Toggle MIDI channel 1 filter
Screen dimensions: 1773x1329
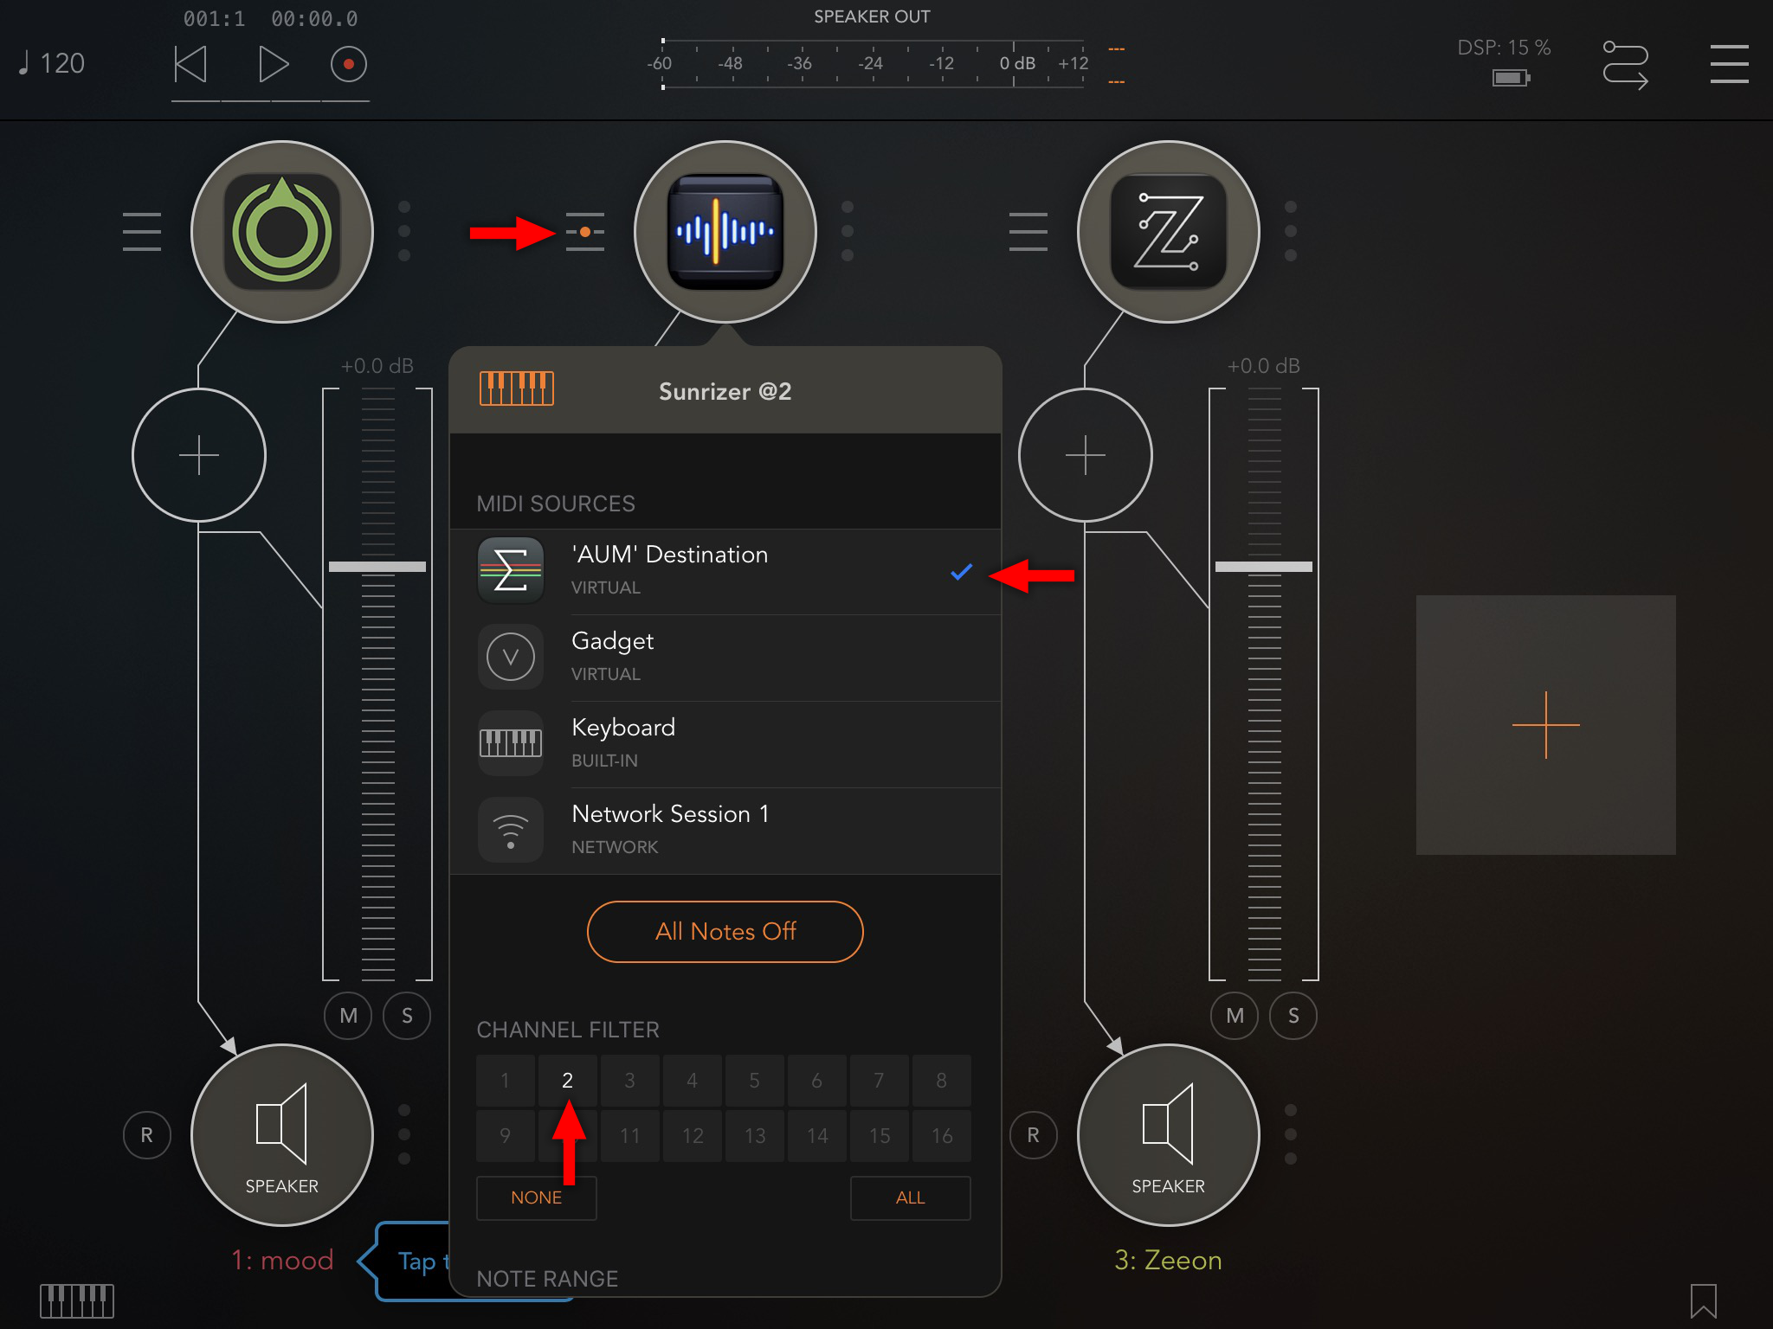coord(506,1081)
